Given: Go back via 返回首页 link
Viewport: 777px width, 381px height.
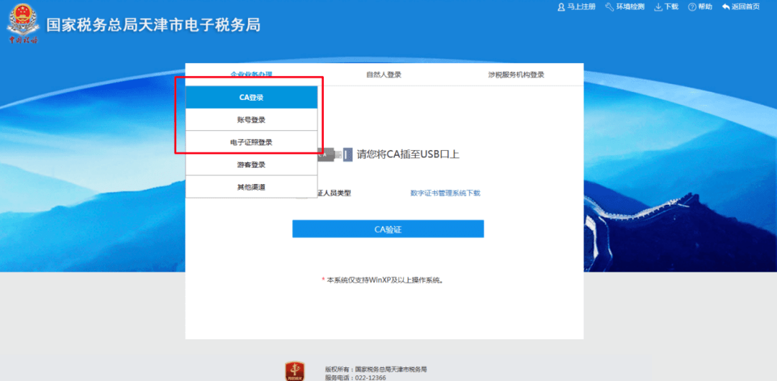Looking at the screenshot, I should tap(746, 7).
